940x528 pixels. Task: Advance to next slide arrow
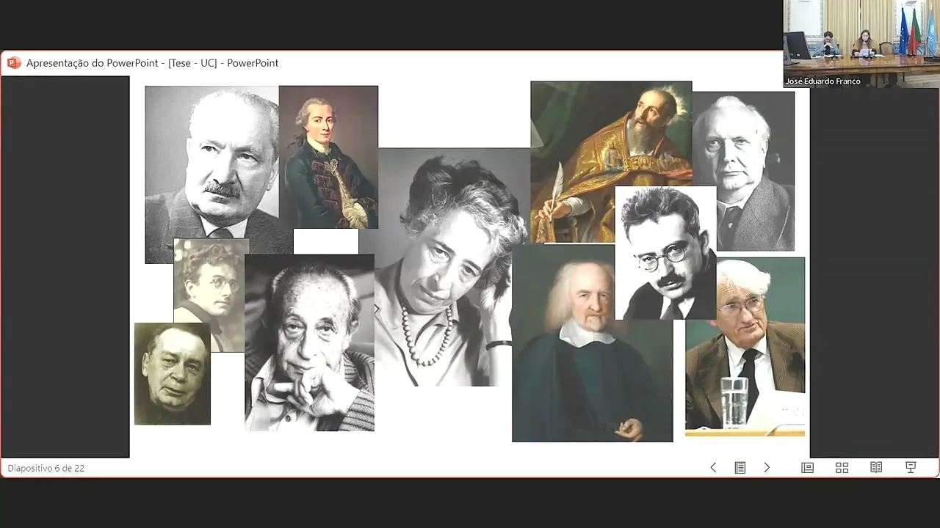767,467
